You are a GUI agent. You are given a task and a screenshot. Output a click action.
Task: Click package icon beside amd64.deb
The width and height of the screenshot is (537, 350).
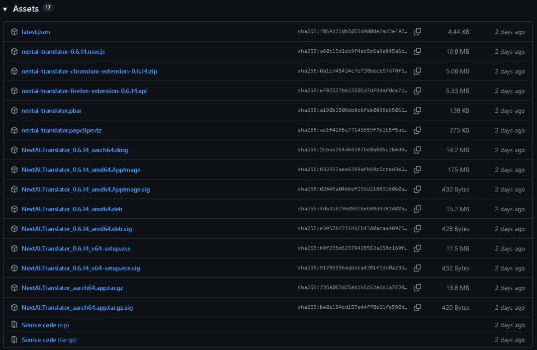click(14, 209)
